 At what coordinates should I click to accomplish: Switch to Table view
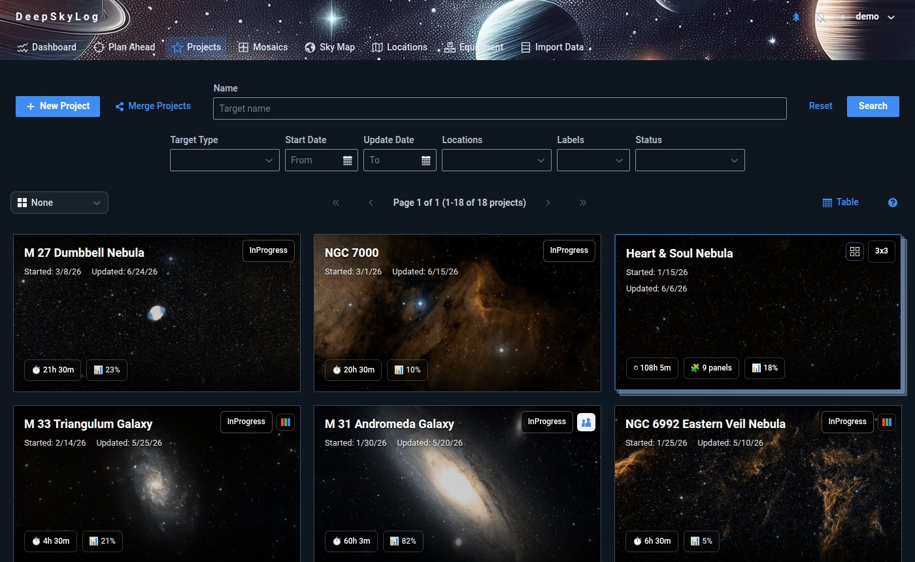(840, 203)
